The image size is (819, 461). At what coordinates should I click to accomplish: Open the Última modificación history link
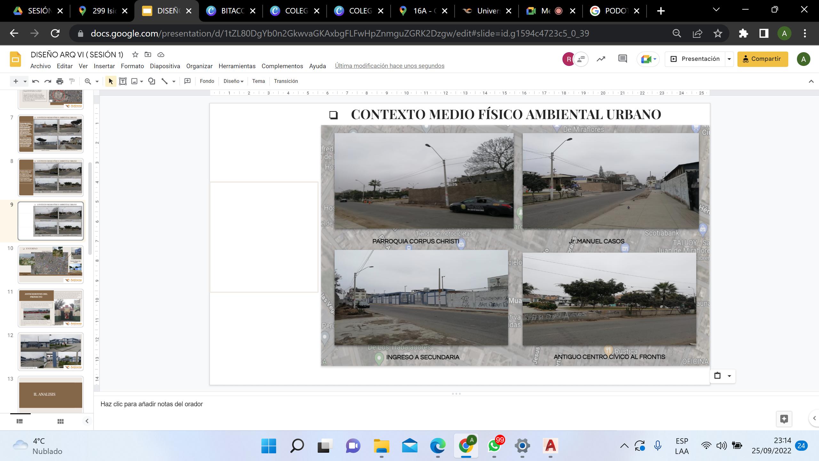pos(389,66)
